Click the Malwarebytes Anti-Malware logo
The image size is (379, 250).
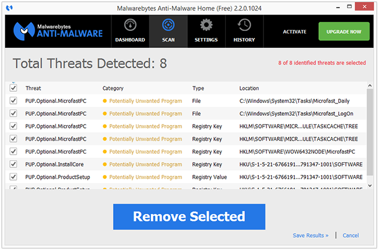click(58, 30)
